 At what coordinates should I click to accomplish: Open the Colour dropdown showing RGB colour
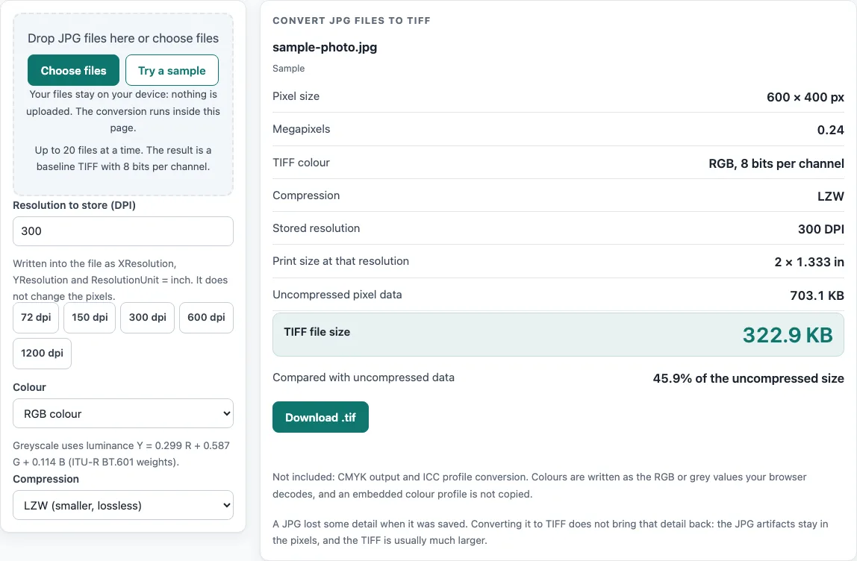[x=123, y=413]
